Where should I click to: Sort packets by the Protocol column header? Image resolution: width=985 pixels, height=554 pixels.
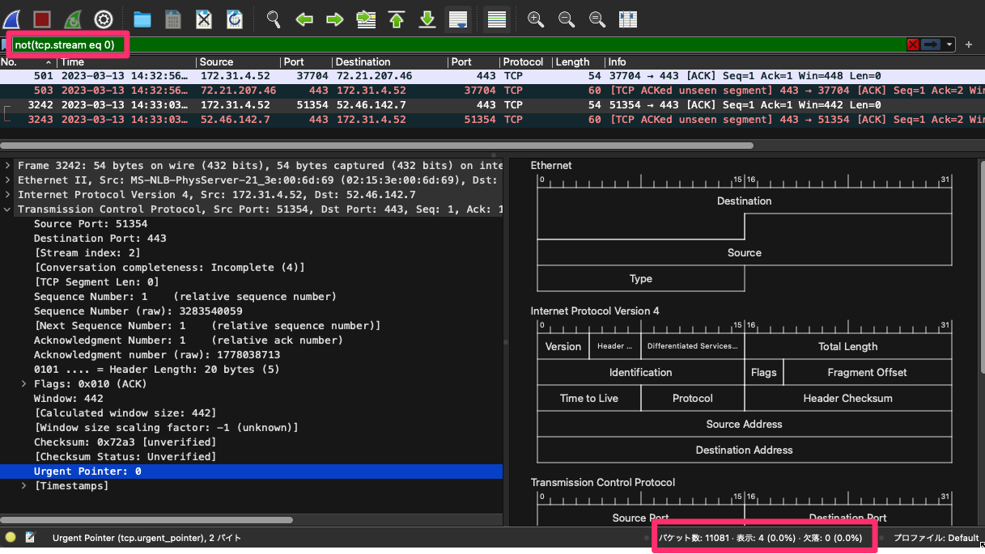tap(524, 61)
